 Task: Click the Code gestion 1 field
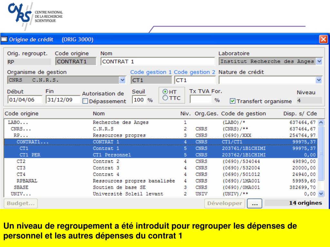click(x=151, y=80)
